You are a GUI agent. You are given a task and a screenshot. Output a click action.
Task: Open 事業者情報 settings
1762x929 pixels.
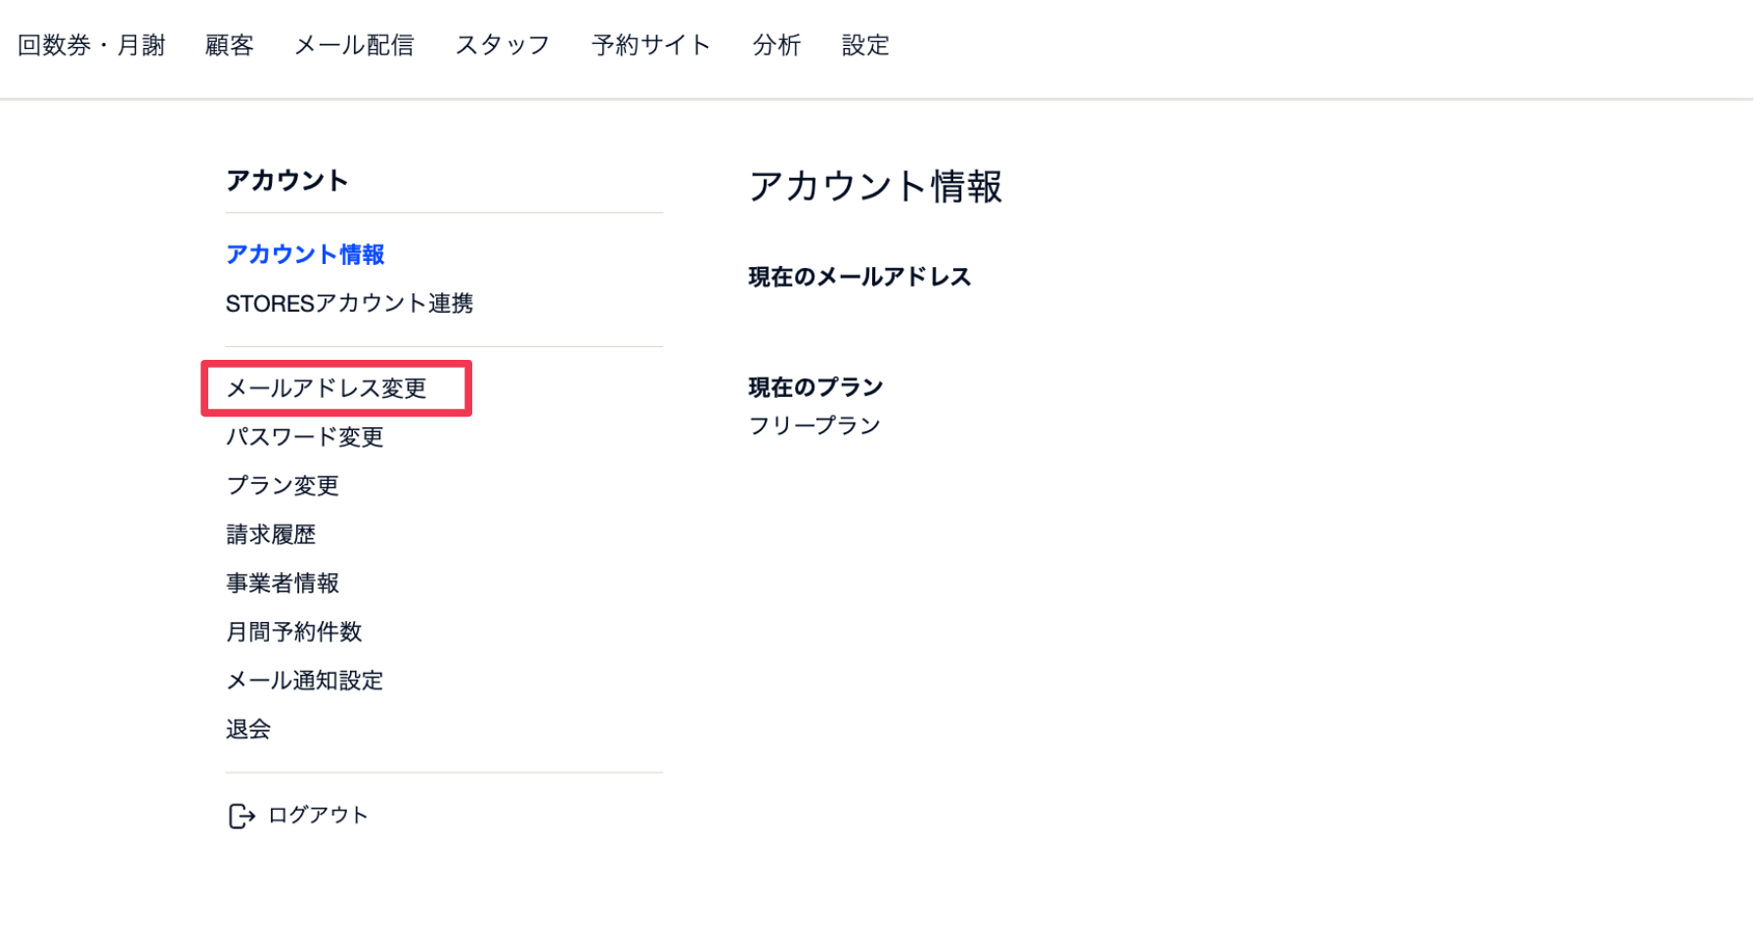tap(283, 584)
